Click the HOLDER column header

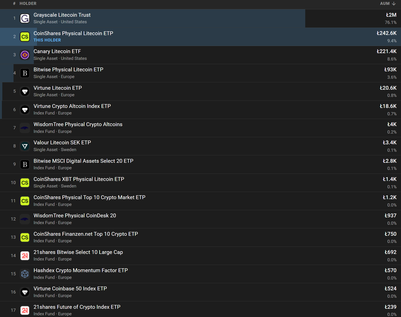(x=28, y=3)
